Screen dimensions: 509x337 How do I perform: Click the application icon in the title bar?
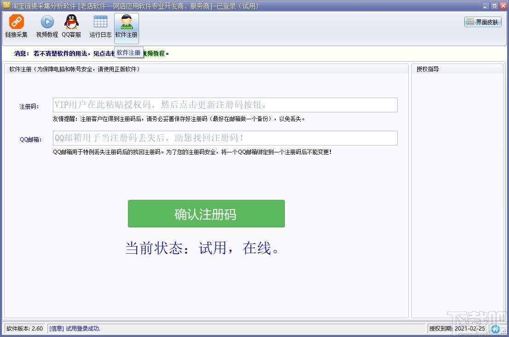6,6
